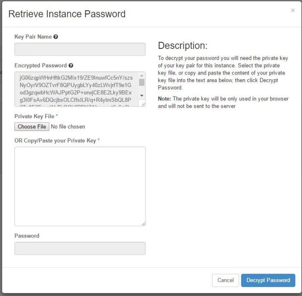302x296 pixels.
Task: Close the Retrieve Instance Password dialog
Action: 293,10
